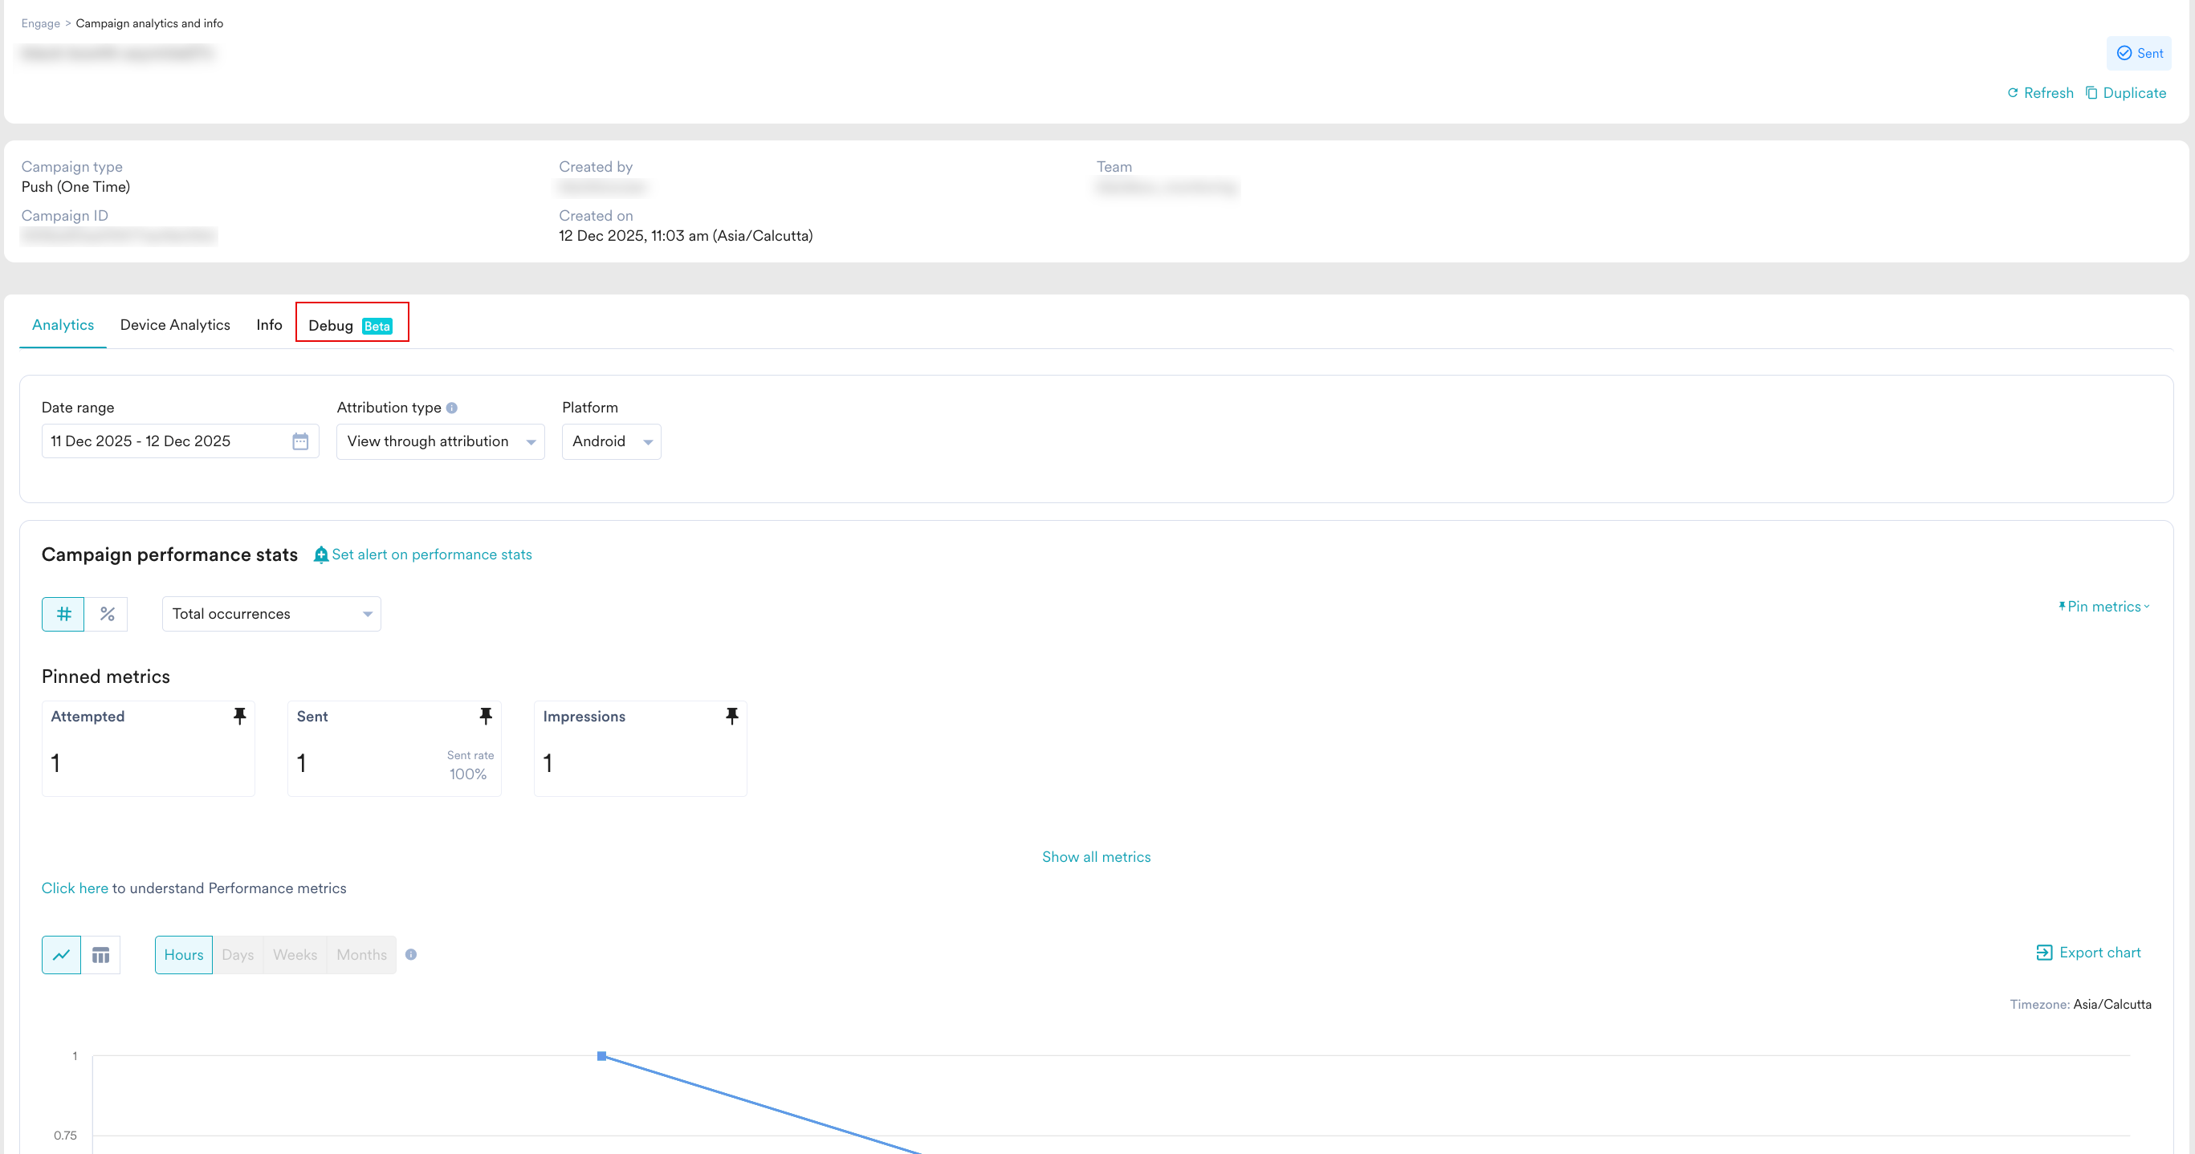Click the info icon beside Months
Viewport: 2195px width, 1154px height.
(411, 955)
